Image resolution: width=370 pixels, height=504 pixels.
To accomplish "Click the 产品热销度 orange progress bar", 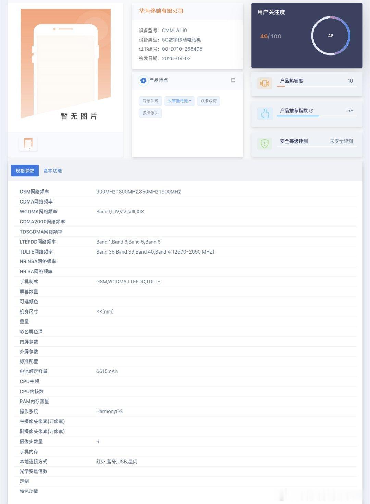I will (281, 86).
